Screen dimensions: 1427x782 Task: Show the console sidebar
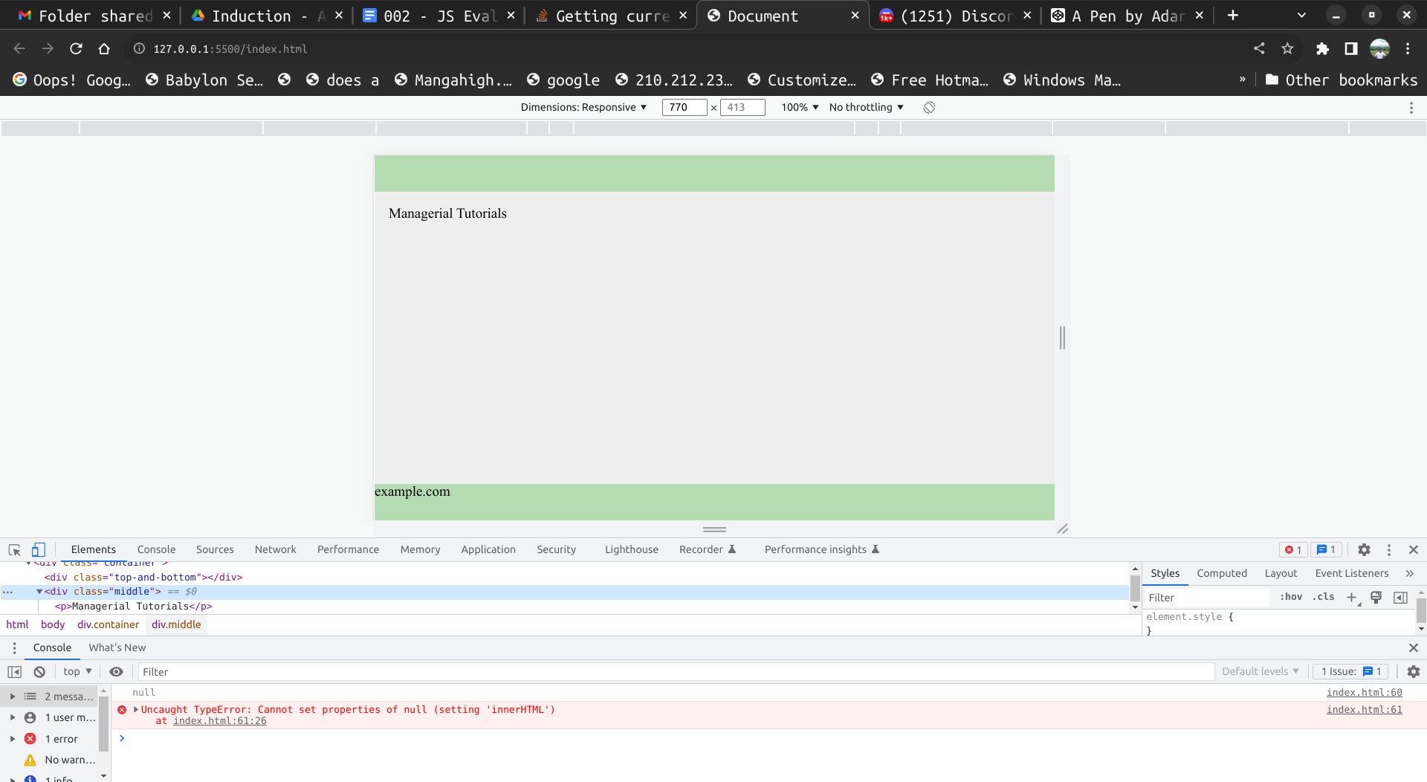14,671
